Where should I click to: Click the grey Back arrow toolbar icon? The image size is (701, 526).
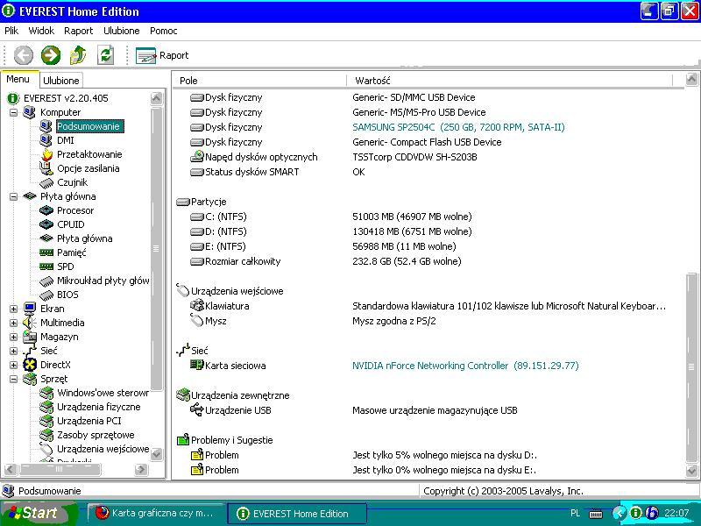pos(24,55)
